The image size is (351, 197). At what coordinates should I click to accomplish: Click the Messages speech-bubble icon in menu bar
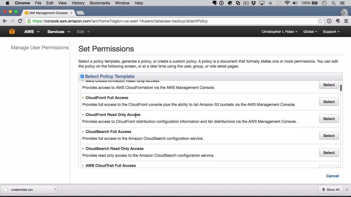point(279,3)
